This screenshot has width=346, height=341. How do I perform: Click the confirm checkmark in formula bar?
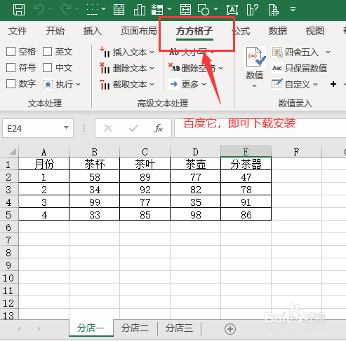point(133,128)
